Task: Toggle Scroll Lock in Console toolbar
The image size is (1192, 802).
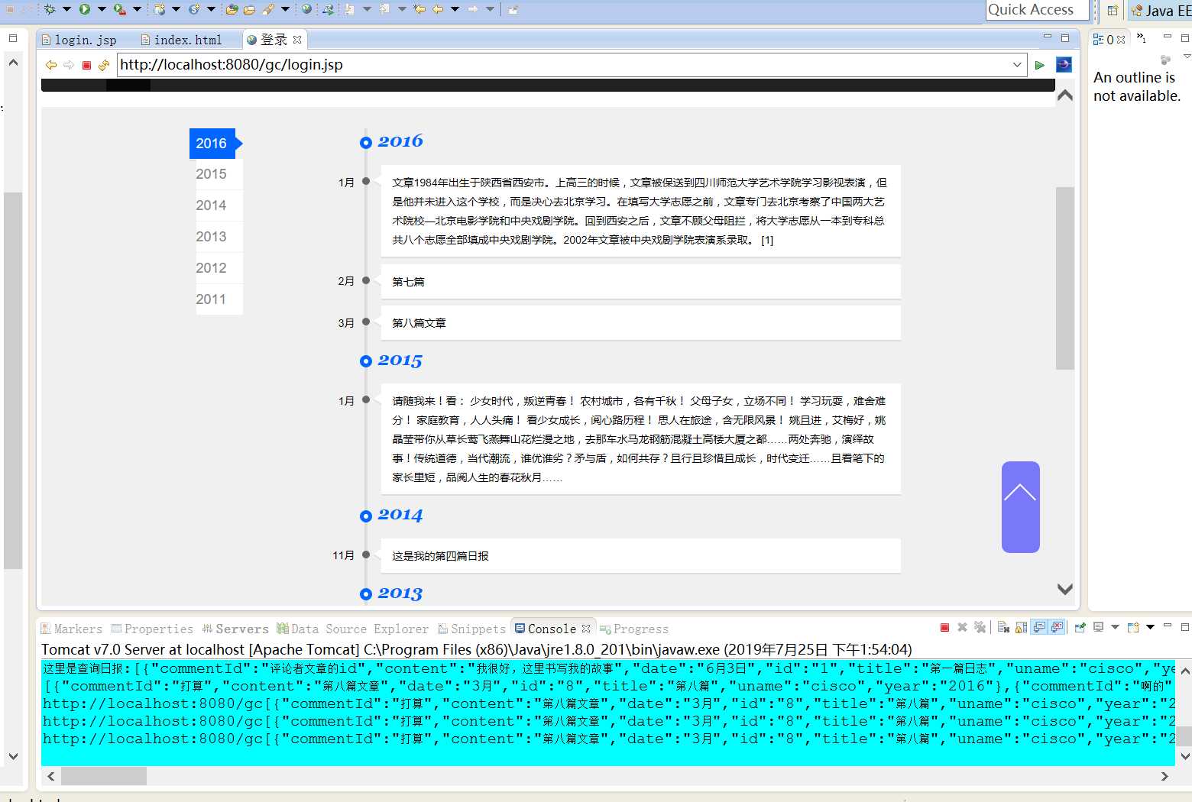Action: [x=1021, y=627]
